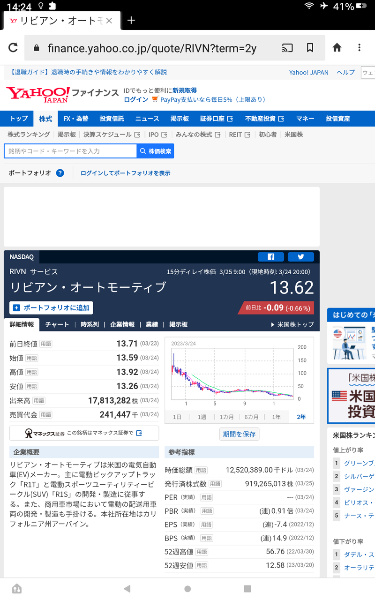Set chart period to 2年
Viewport: 375px width, 600px height.
[x=301, y=417]
